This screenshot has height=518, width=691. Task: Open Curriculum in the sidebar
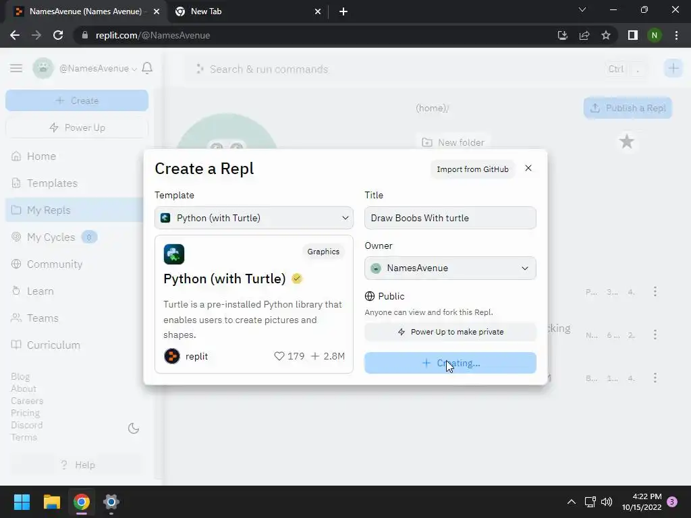click(46, 345)
